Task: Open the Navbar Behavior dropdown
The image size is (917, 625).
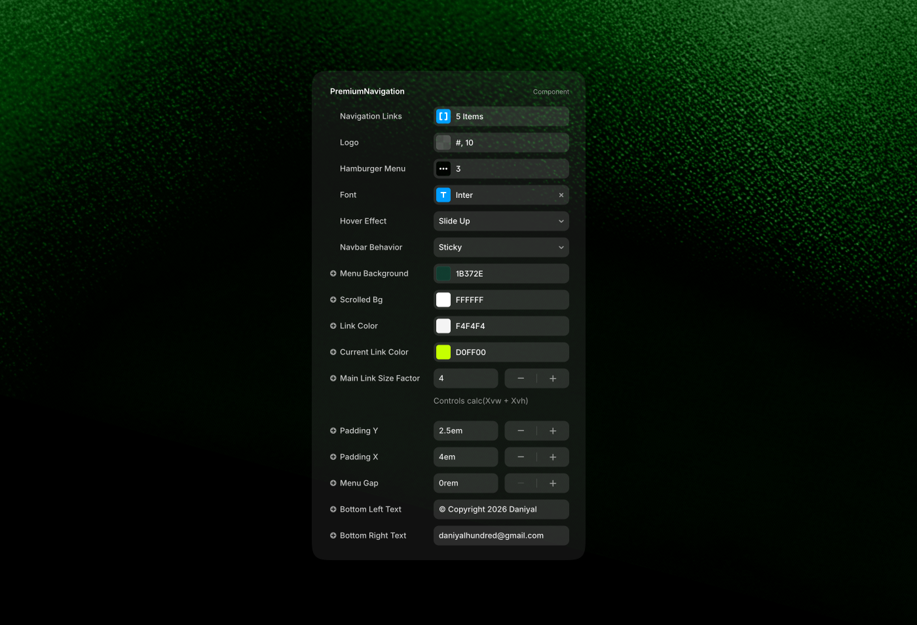Action: point(501,248)
